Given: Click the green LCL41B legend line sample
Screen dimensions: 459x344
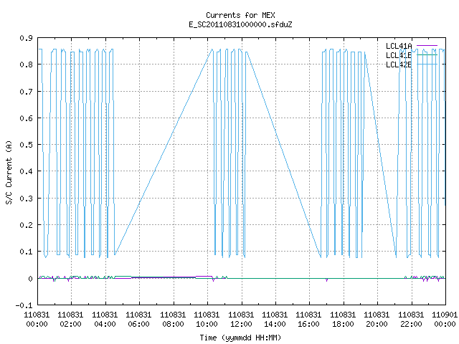Looking at the screenshot, I should pyautogui.click(x=427, y=55).
